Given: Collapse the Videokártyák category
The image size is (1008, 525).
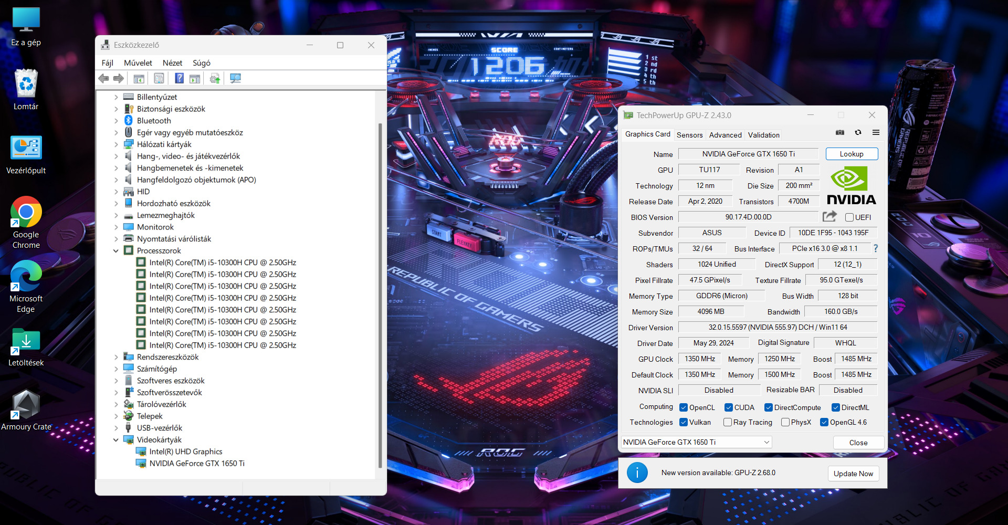Looking at the screenshot, I should pos(116,440).
